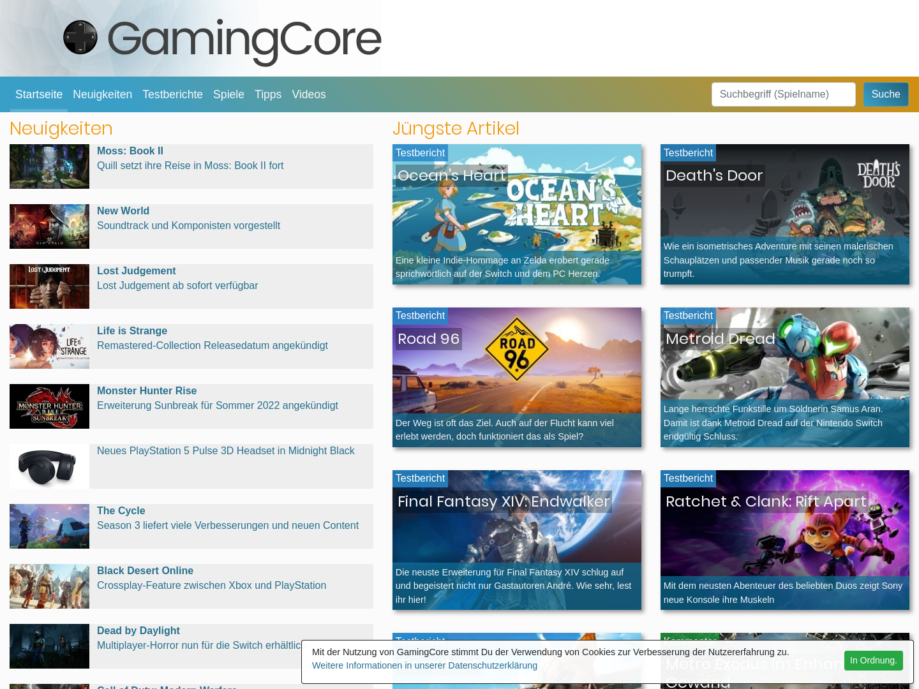Viewport: 919px width, 689px height.
Task: Open the PlayStation Pulse 3D headset thumbnail
Action: coord(49,466)
